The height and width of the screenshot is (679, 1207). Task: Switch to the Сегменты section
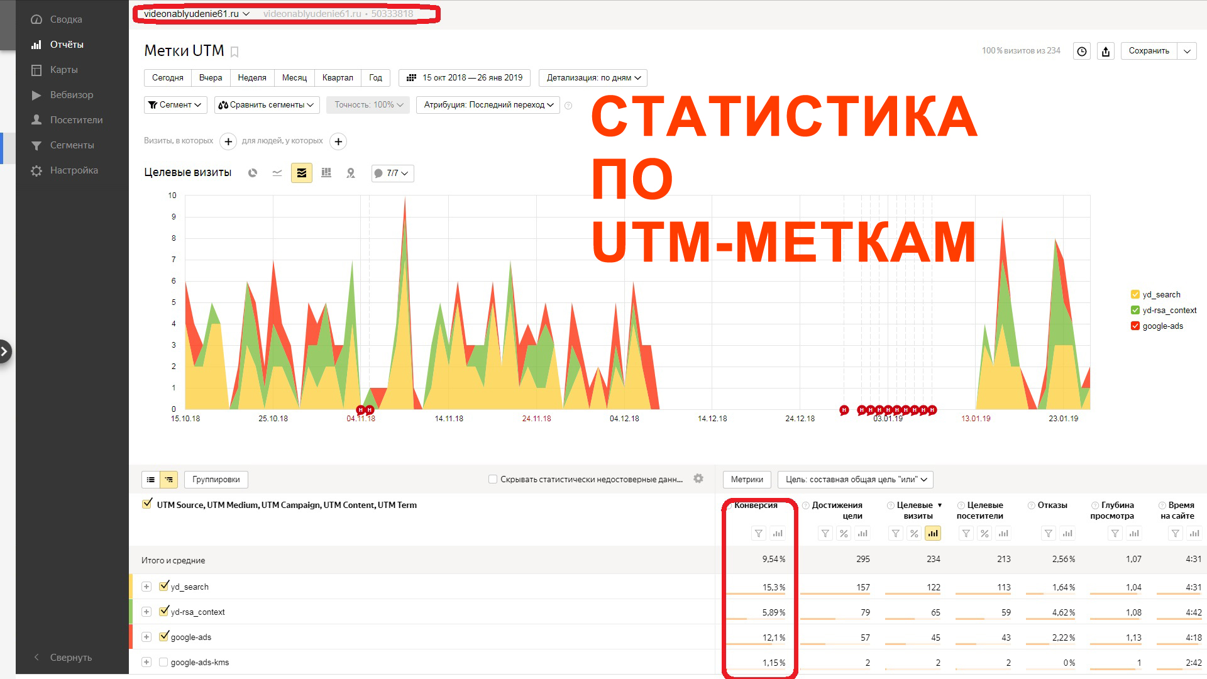pyautogui.click(x=71, y=145)
